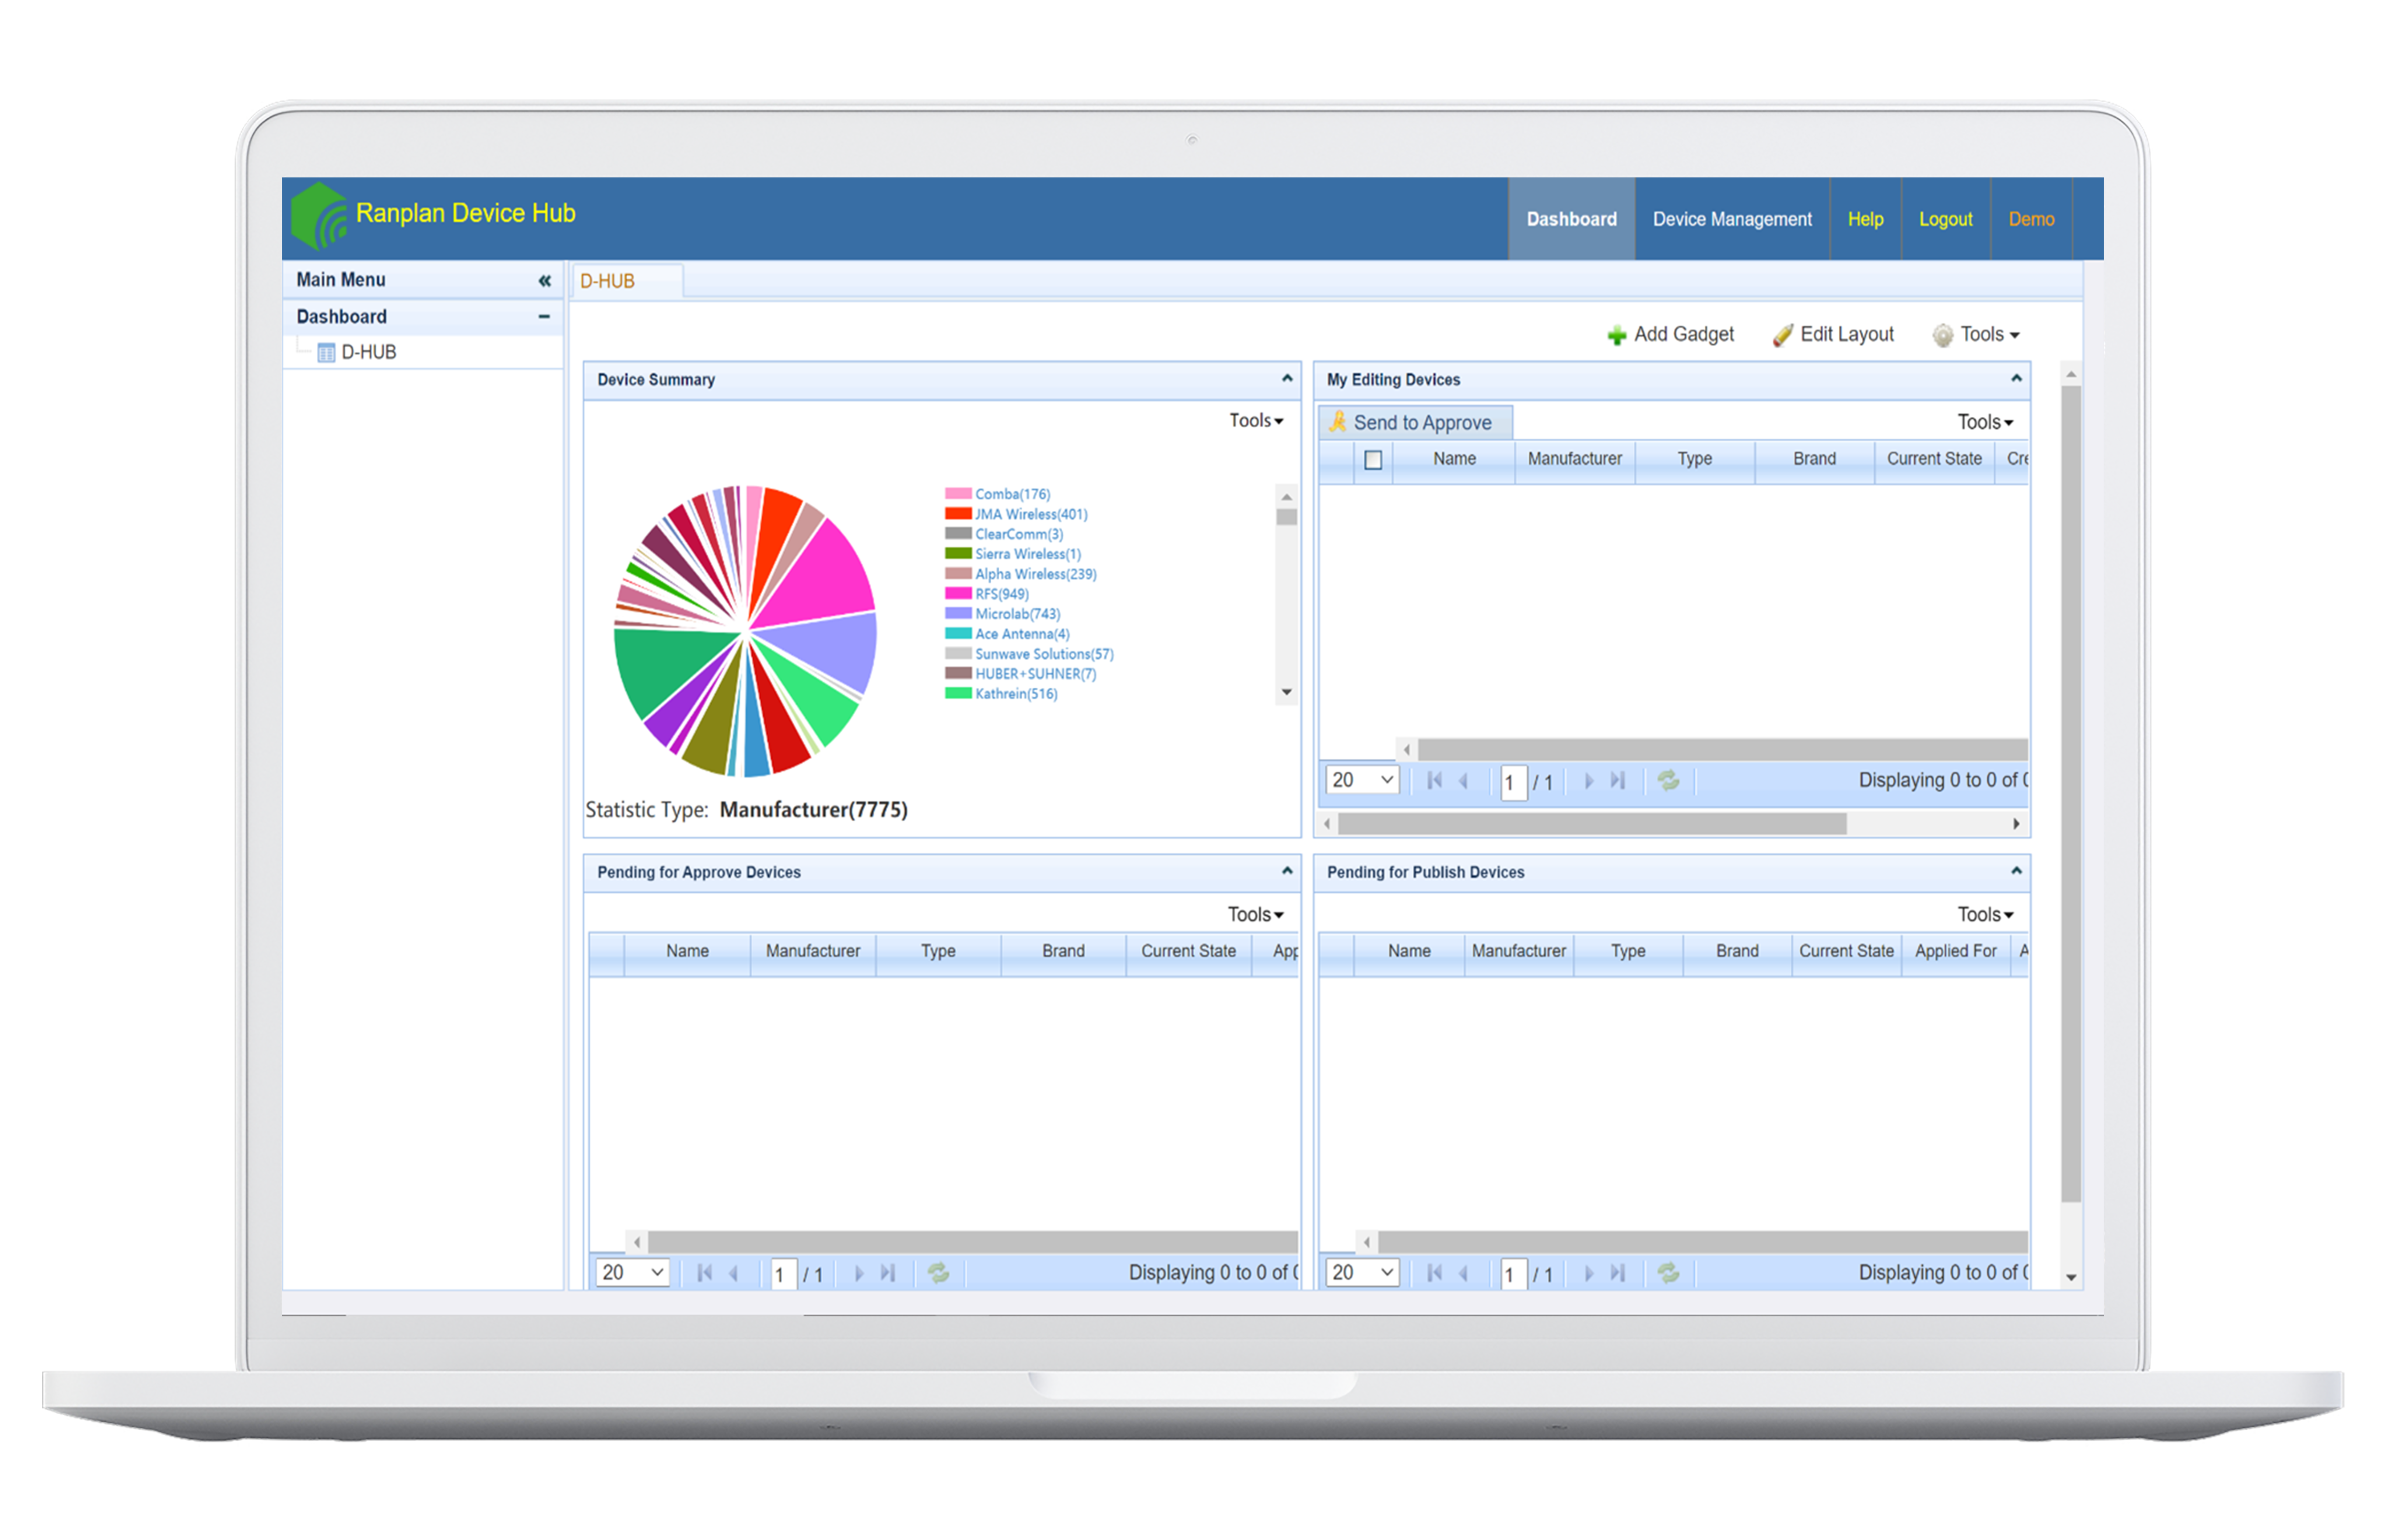
Task: Click the page number field in Pending for Publish Devices
Action: click(x=1513, y=1273)
